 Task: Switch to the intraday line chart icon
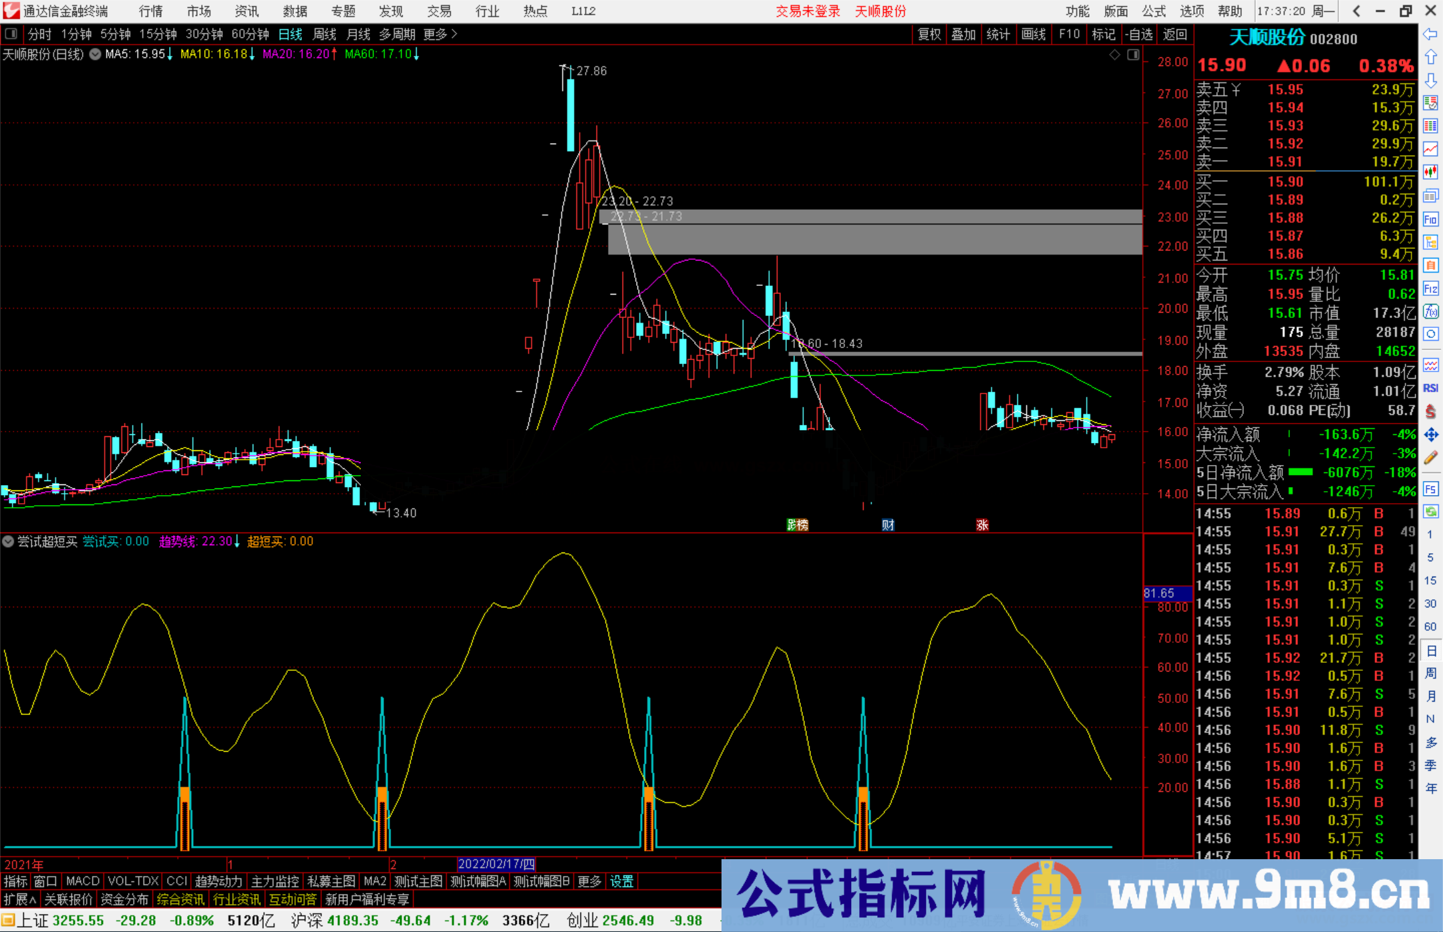pos(1430,149)
